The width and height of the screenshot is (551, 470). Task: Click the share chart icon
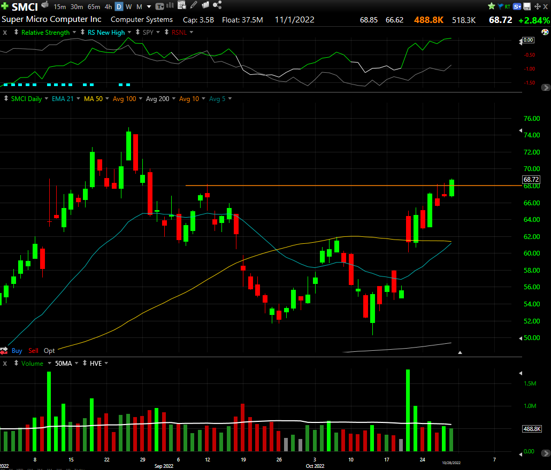click(217, 5)
